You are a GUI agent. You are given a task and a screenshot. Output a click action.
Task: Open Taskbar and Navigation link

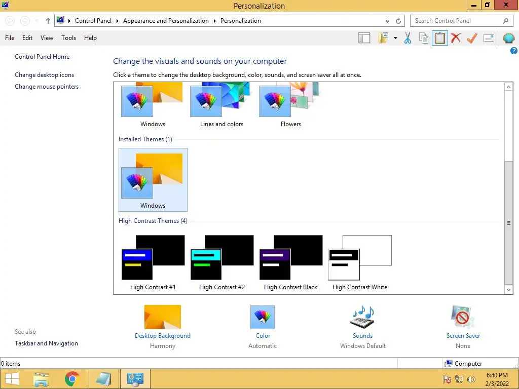[46, 343]
